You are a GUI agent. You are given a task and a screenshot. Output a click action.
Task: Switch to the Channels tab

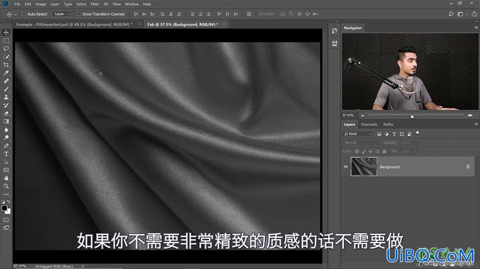point(369,124)
